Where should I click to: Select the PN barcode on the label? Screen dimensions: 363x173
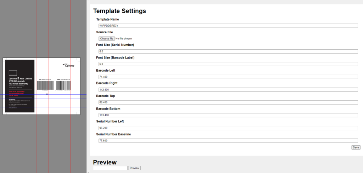(46, 85)
